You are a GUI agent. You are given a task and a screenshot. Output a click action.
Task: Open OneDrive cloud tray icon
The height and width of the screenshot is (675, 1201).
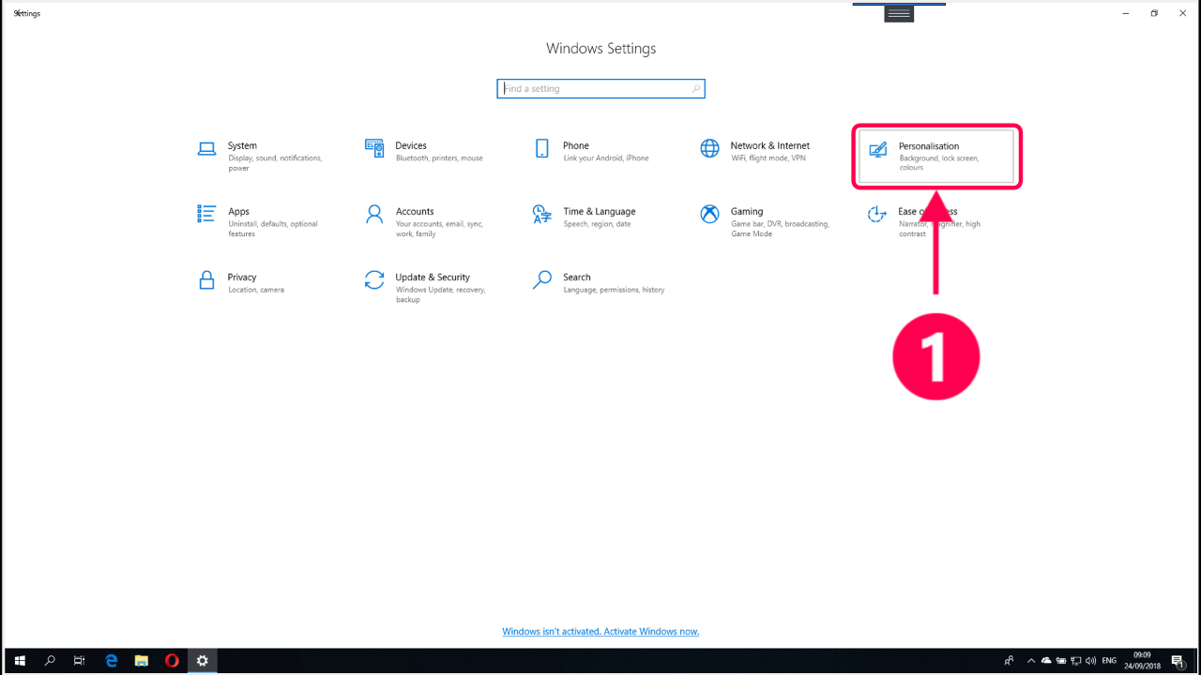click(1046, 661)
